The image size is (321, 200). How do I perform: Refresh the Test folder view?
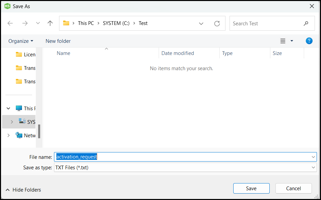click(x=217, y=24)
